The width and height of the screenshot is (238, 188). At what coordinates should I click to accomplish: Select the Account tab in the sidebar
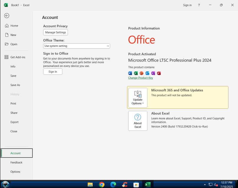tap(17, 153)
